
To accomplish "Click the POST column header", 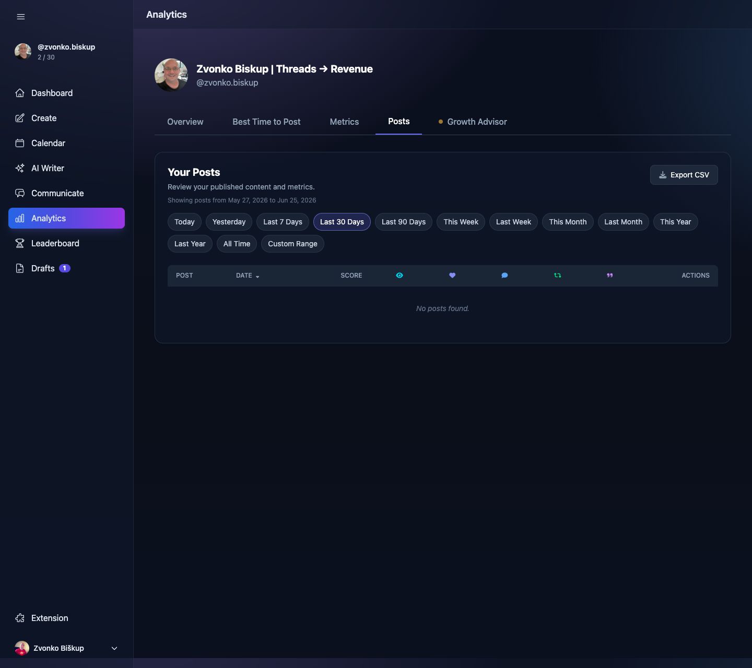I will click(x=184, y=276).
